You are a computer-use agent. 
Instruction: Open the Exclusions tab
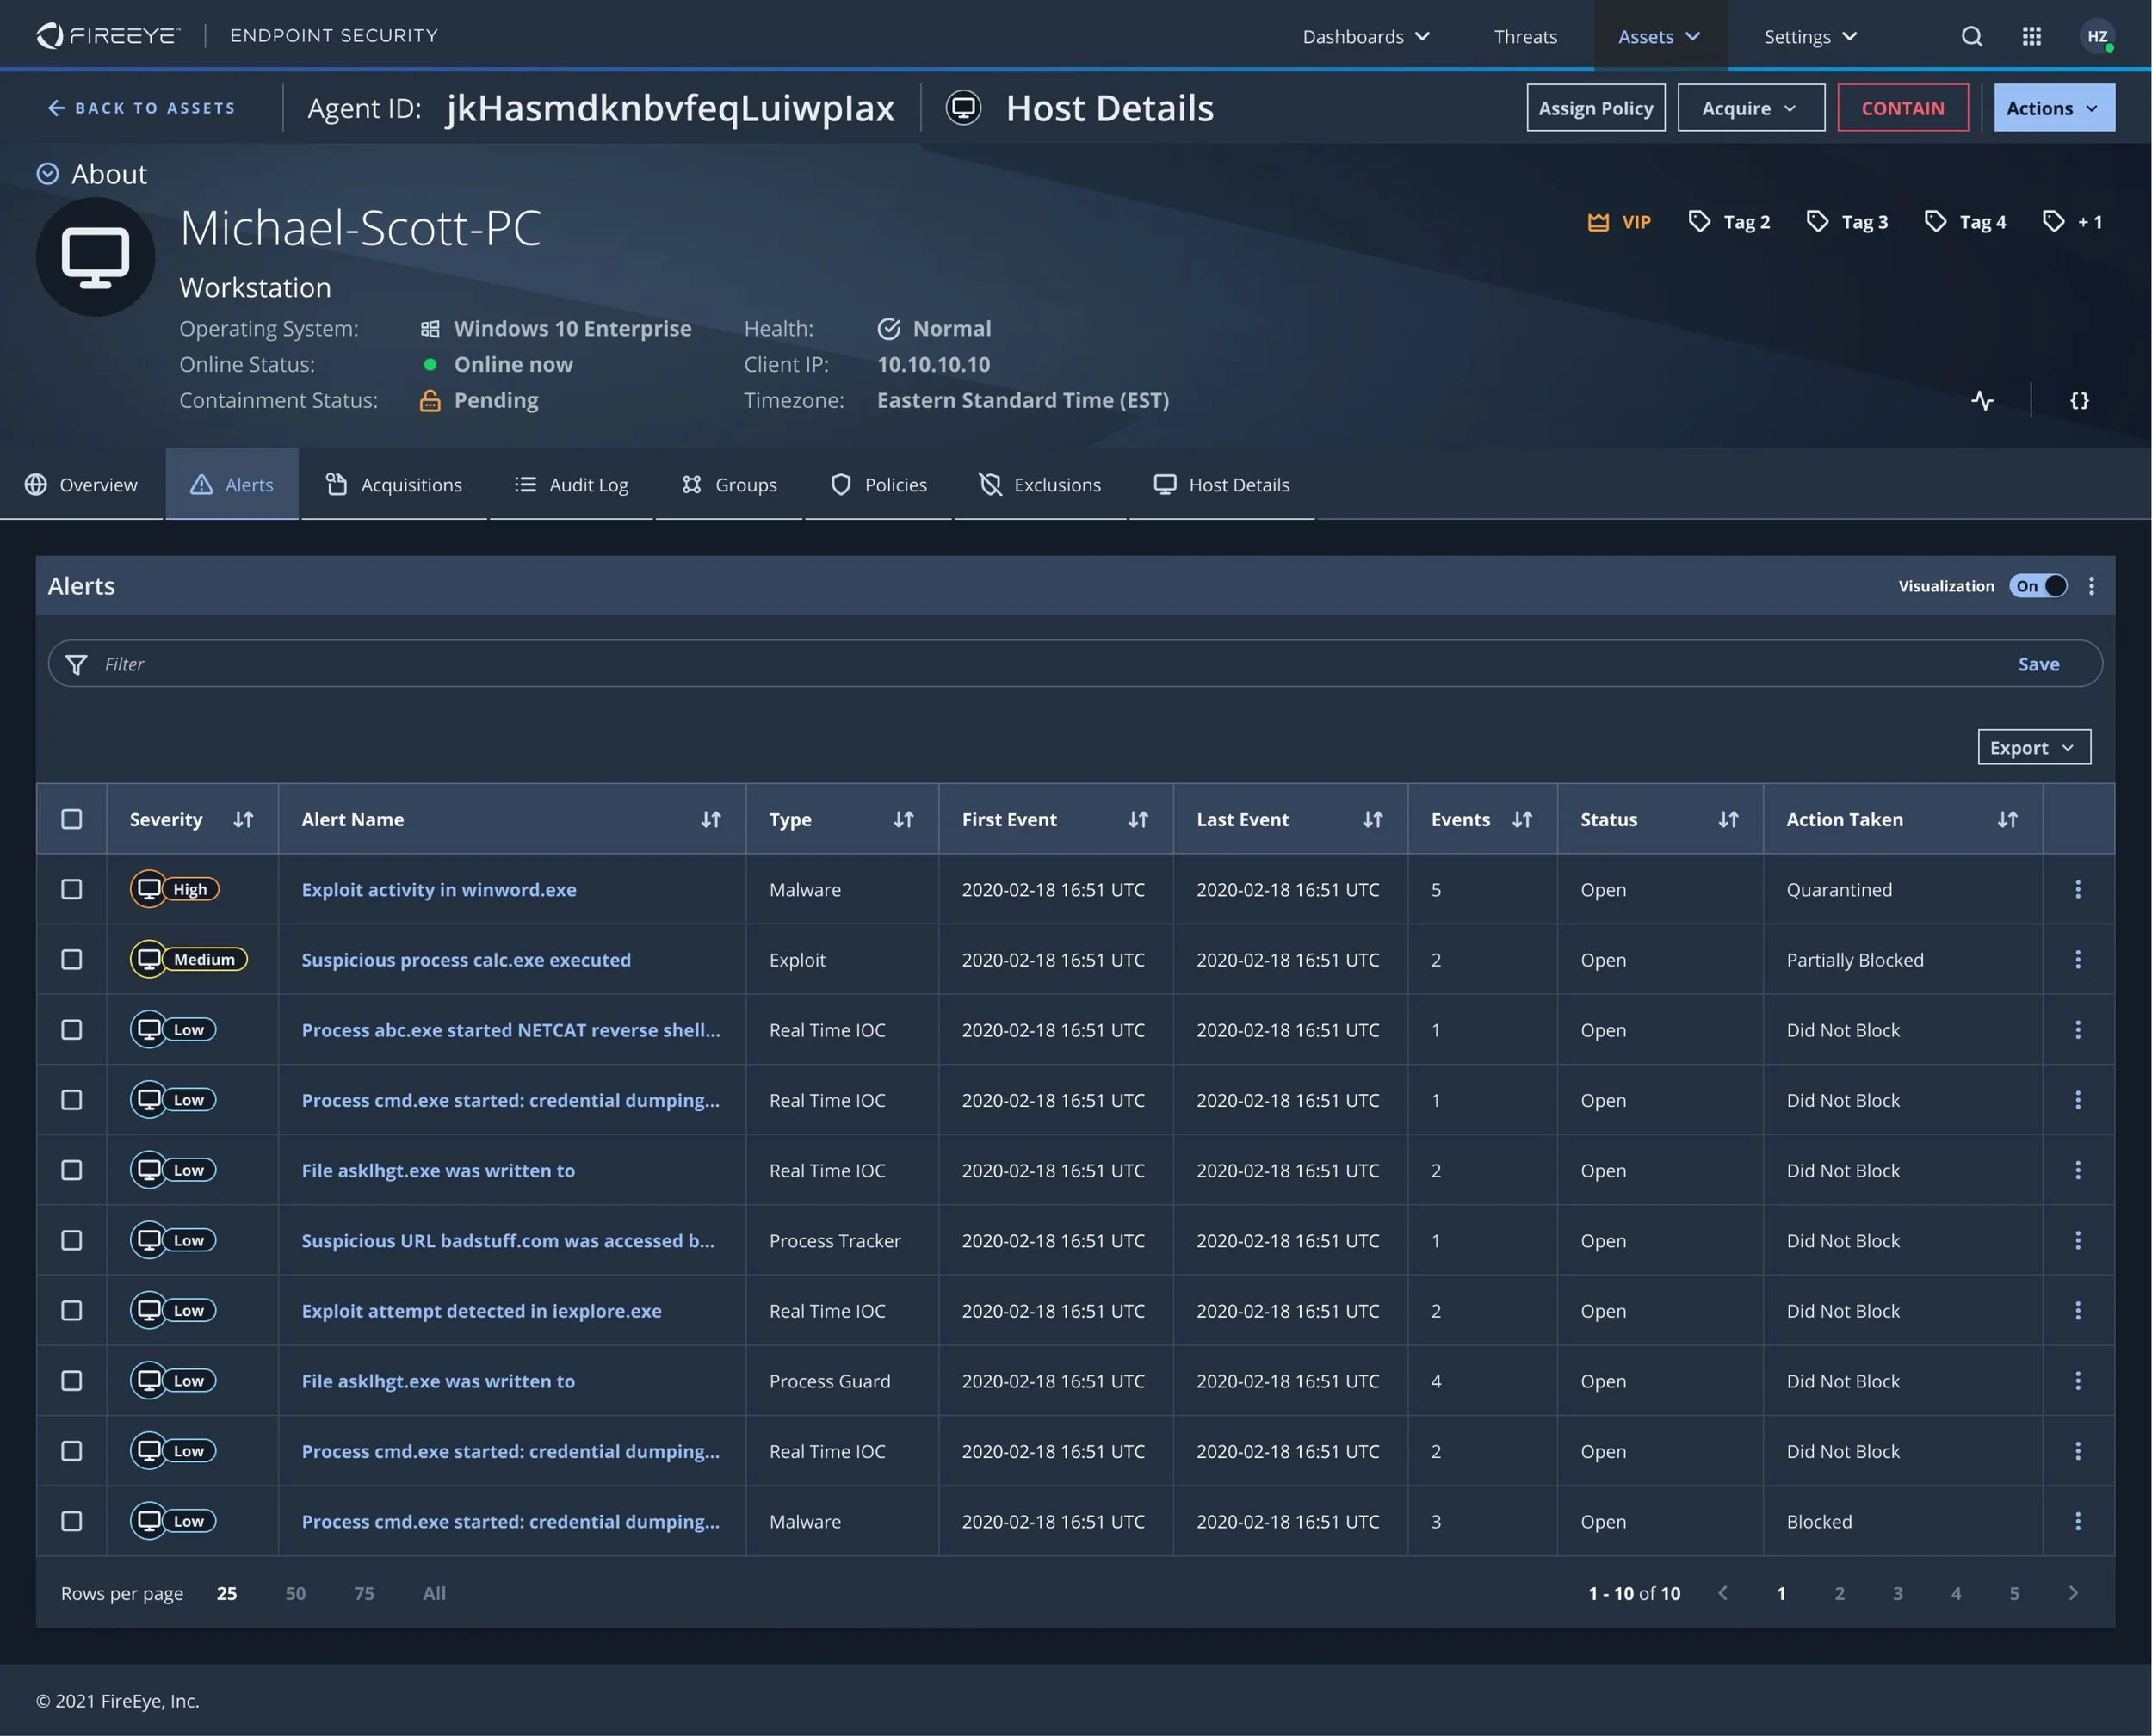[x=1040, y=485]
